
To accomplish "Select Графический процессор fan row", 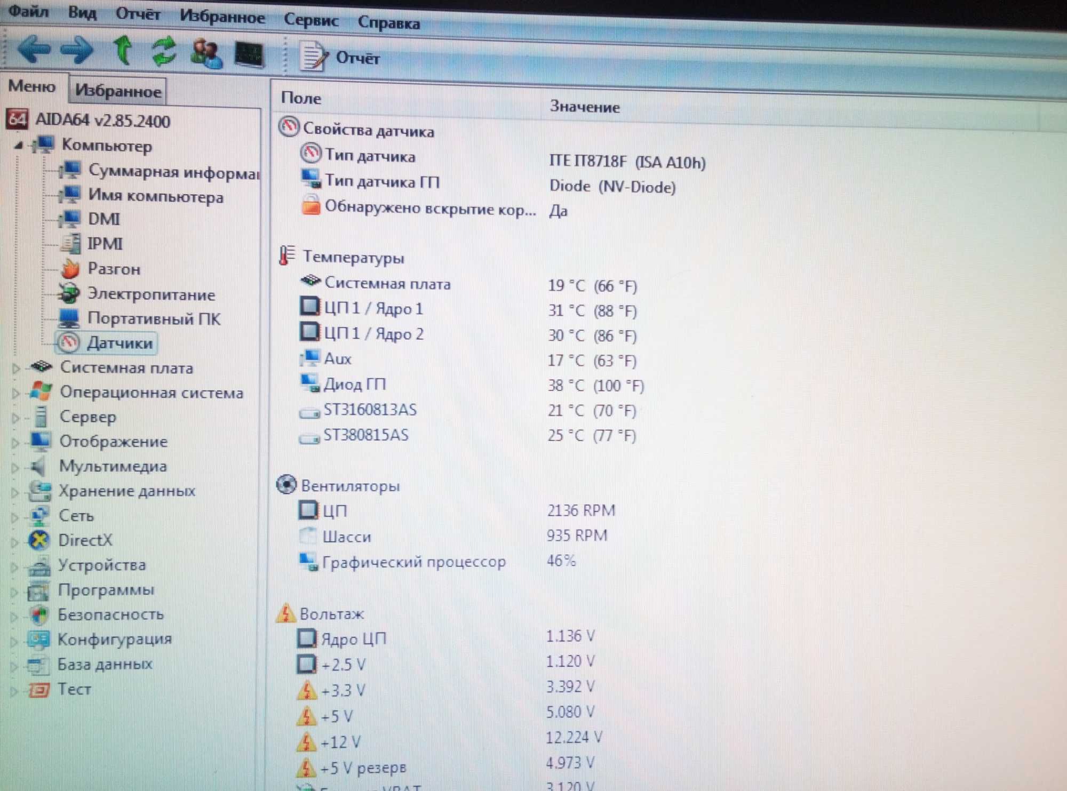I will 437,561.
